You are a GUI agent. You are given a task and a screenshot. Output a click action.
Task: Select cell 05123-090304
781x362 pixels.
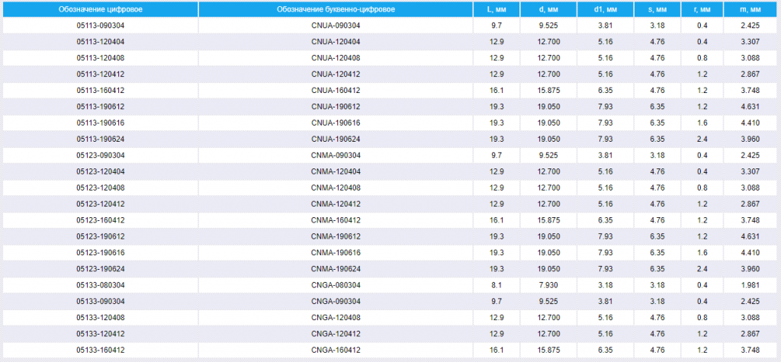(101, 155)
